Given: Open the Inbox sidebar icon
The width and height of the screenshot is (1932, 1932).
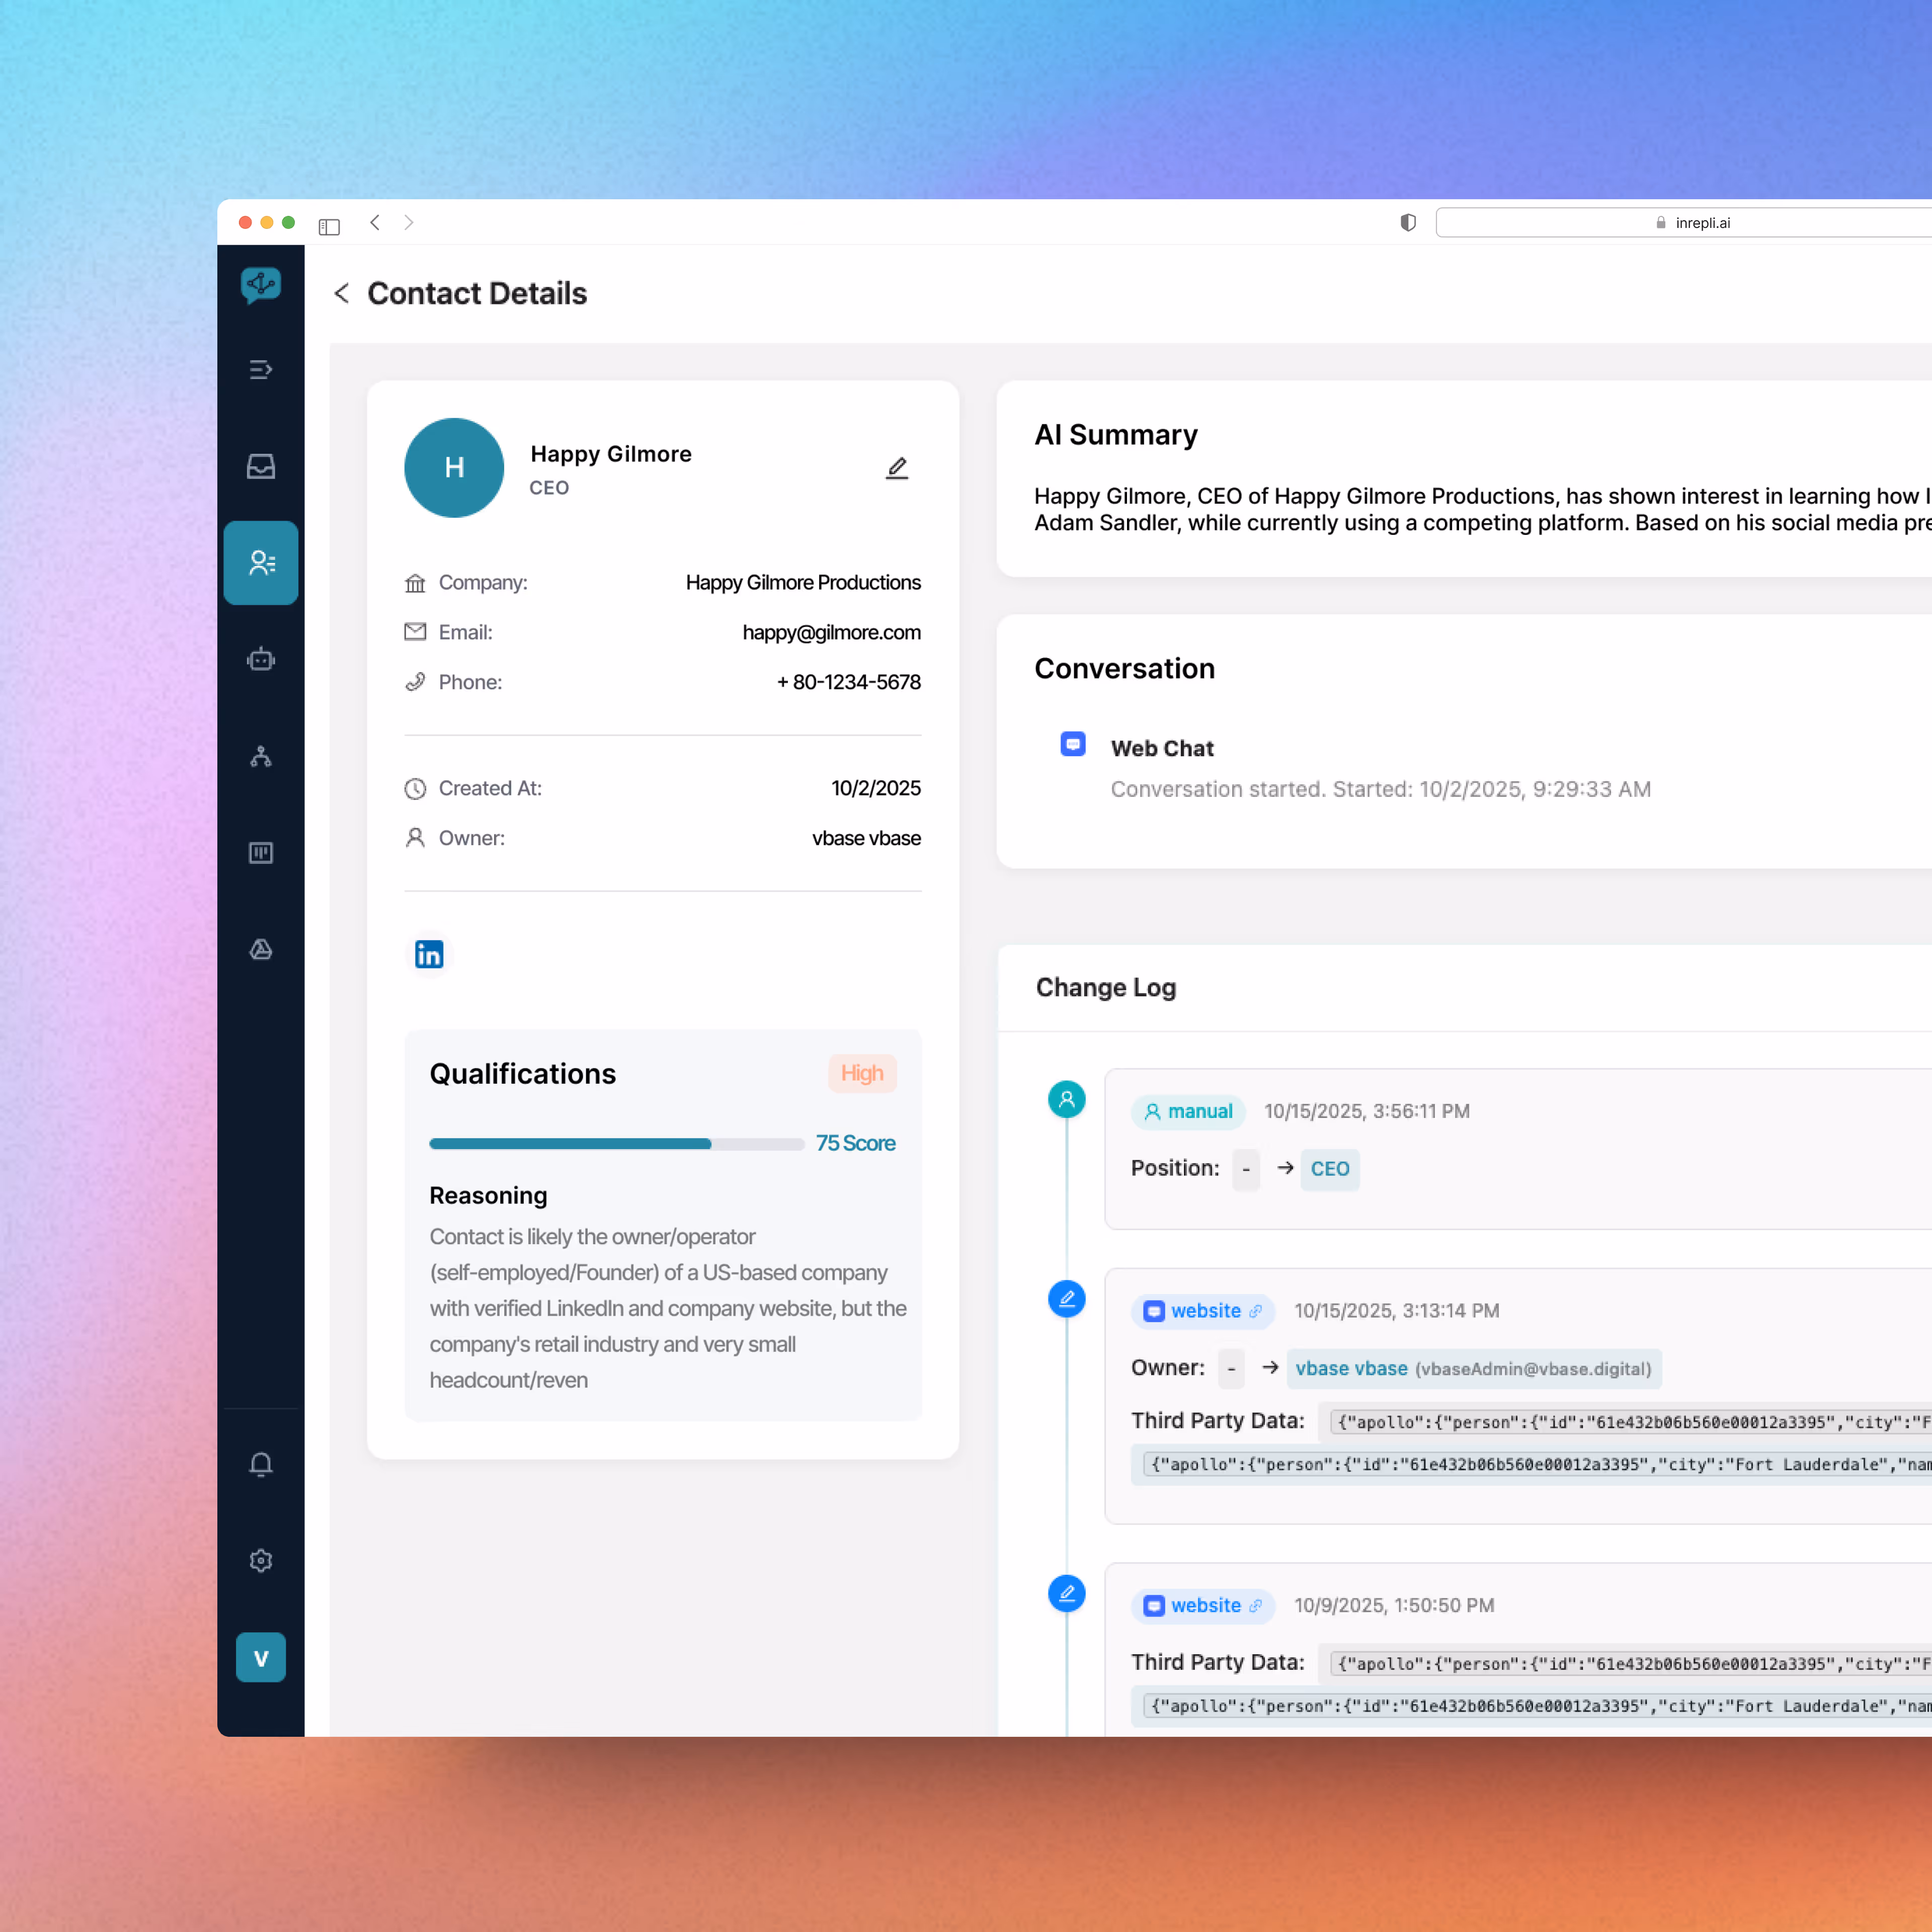Looking at the screenshot, I should (x=261, y=467).
